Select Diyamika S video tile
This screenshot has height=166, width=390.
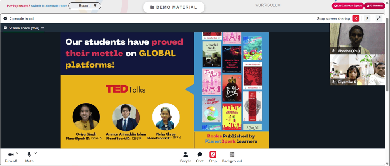pos(357,70)
